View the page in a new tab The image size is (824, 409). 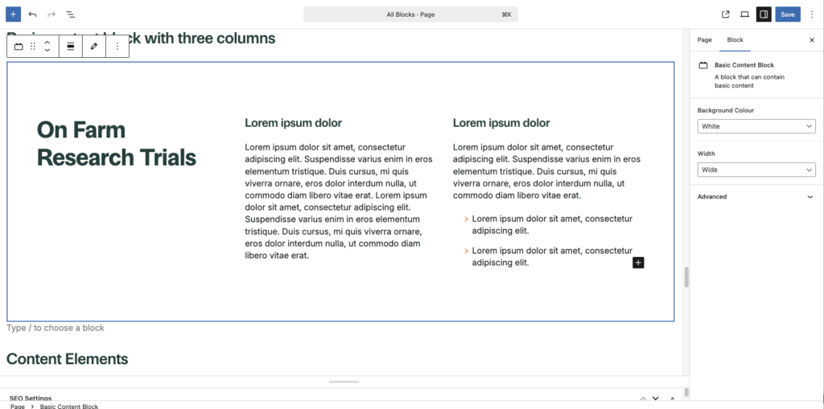click(726, 14)
